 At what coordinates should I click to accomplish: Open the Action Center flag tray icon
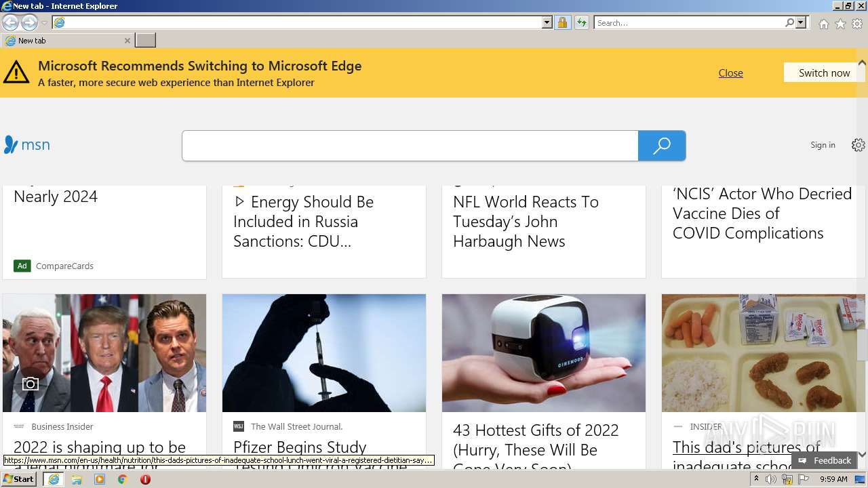pyautogui.click(x=803, y=479)
